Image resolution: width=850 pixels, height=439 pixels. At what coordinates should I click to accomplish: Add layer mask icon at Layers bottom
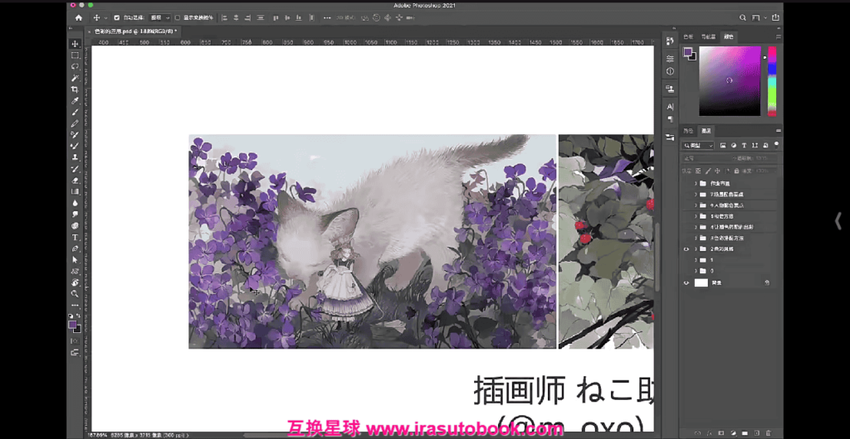721,433
